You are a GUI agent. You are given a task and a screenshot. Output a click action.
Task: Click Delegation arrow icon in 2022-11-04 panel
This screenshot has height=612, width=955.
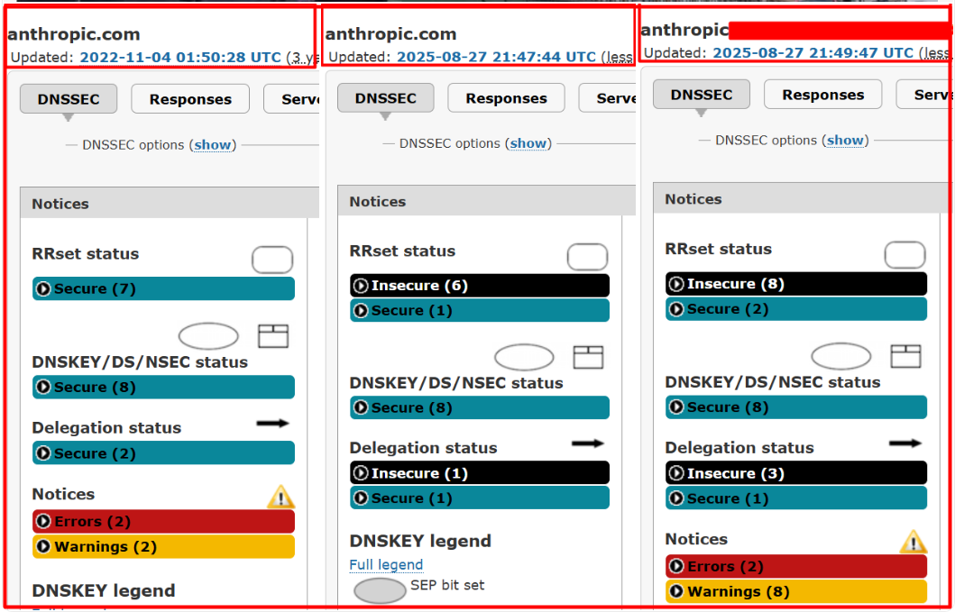[x=273, y=424]
